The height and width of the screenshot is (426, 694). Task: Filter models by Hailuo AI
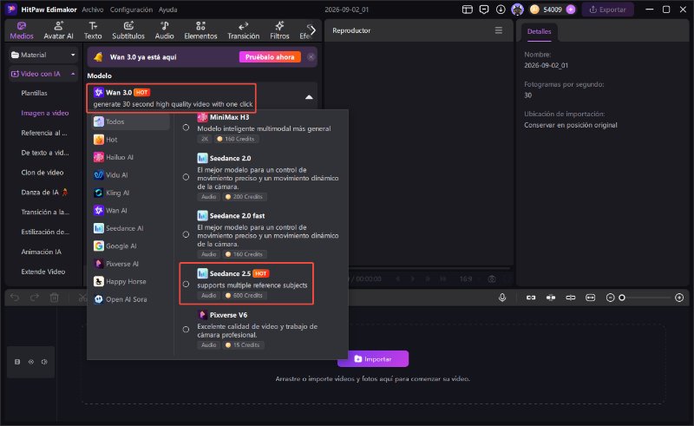click(x=131, y=157)
